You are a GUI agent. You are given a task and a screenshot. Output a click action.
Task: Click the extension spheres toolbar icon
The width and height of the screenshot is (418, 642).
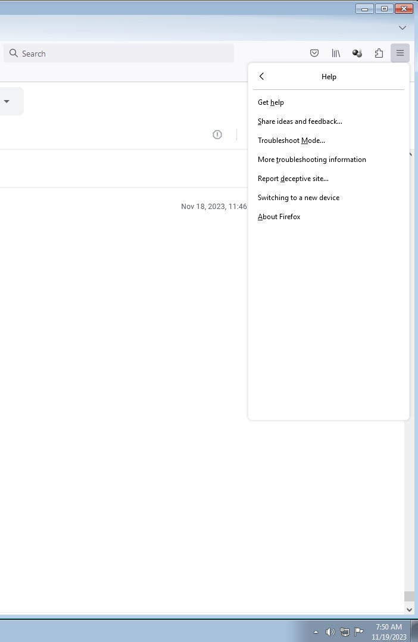click(x=357, y=53)
